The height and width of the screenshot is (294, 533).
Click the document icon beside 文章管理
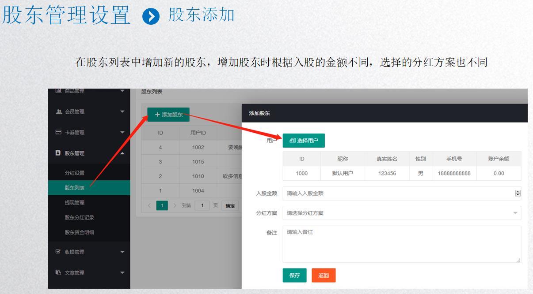(x=58, y=272)
